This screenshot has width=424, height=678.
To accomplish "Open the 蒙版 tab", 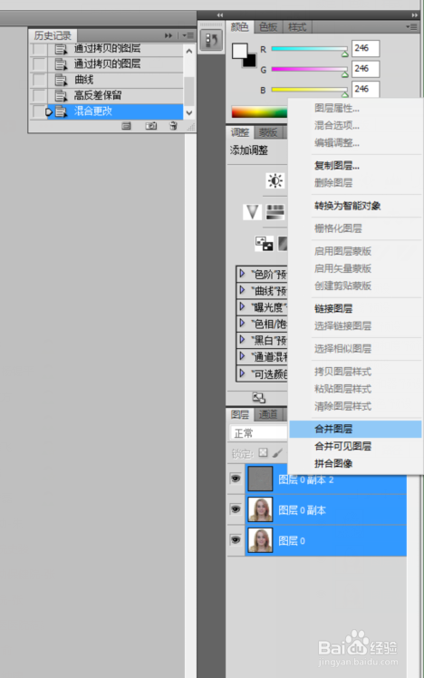I will pyautogui.click(x=268, y=132).
